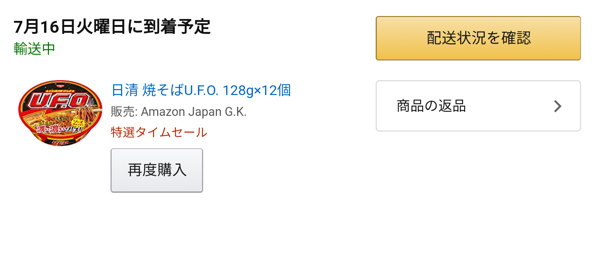This screenshot has height=256, width=596.
Task: Click the yellow sticker on the cup lid
Action: 78,124
